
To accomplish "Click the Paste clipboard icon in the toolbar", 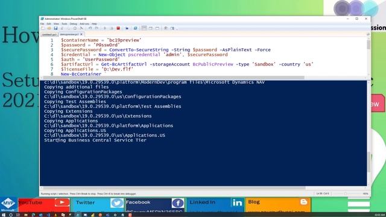I will (75, 28).
